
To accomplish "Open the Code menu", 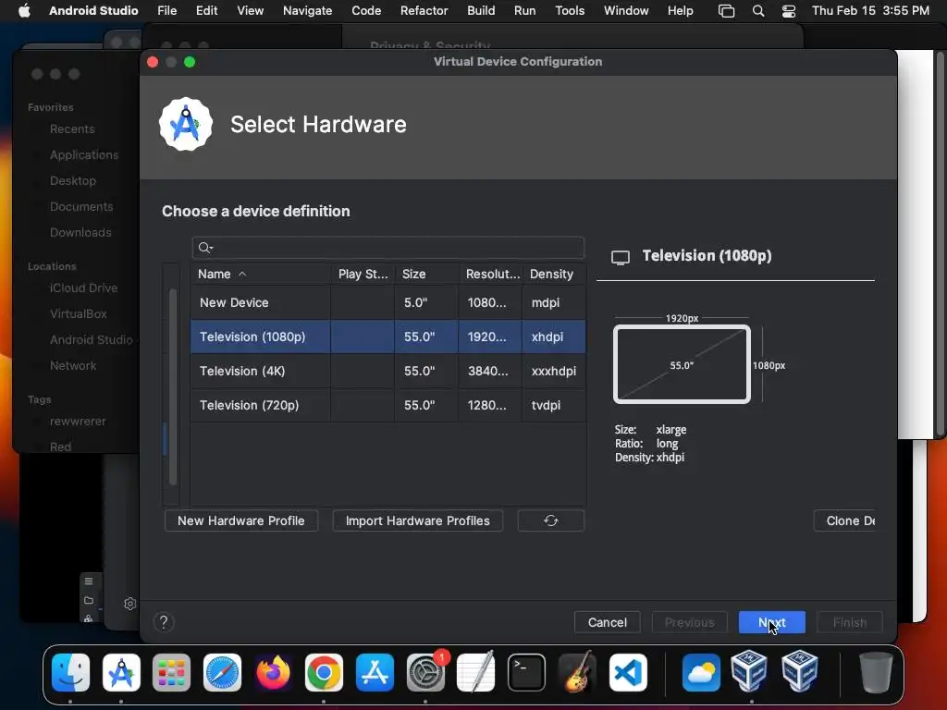I will [366, 11].
